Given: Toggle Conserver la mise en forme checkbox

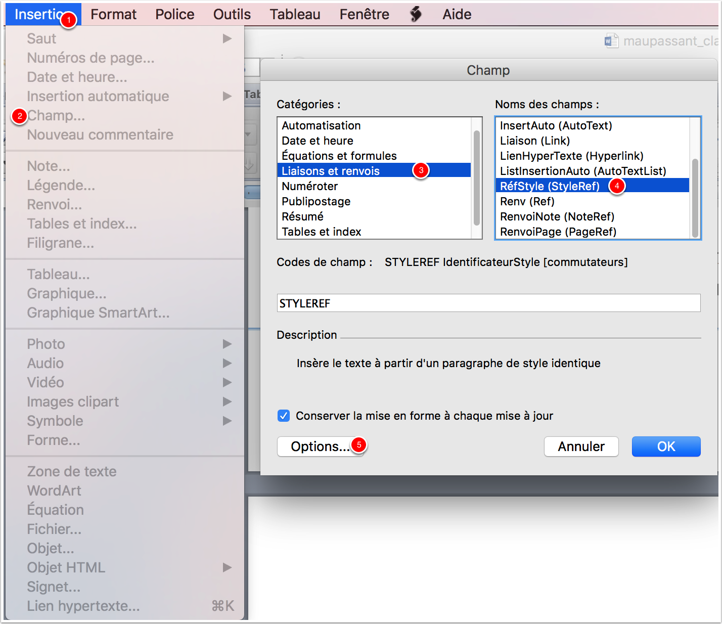Looking at the screenshot, I should point(284,416).
